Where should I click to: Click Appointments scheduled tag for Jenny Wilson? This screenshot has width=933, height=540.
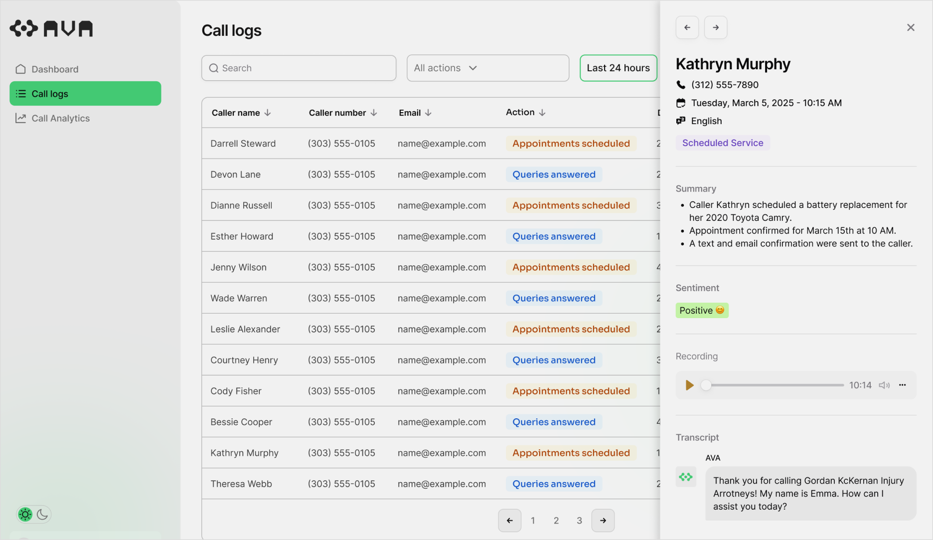coord(571,267)
